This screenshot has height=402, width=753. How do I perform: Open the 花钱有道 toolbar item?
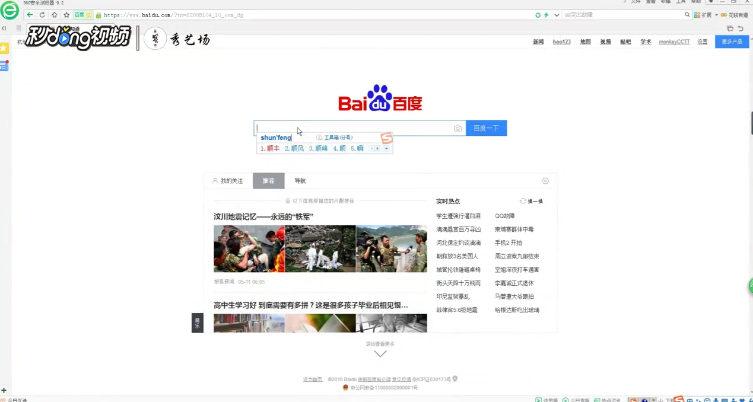(x=734, y=15)
